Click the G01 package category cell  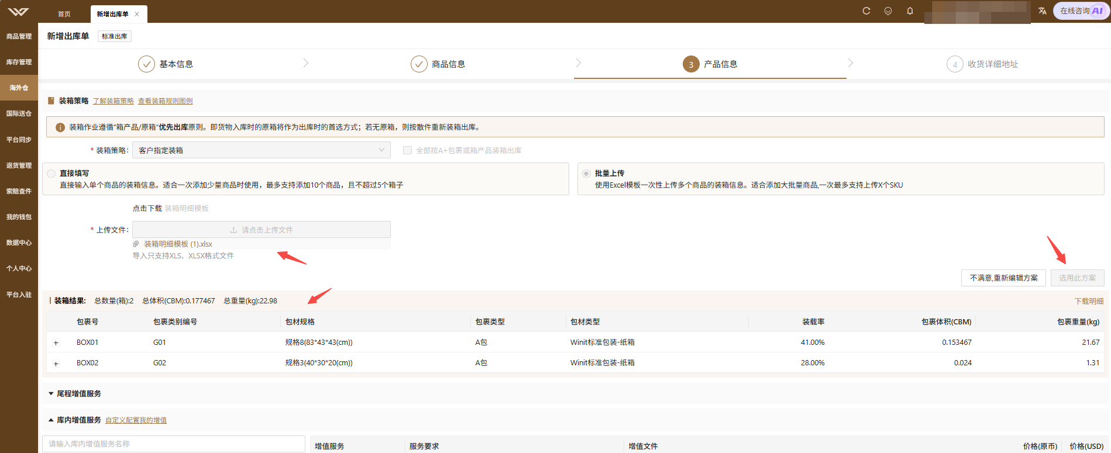tap(159, 343)
